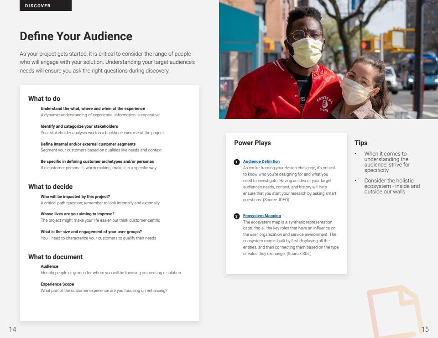
Task: Click page number 14
Action: click(x=12, y=329)
